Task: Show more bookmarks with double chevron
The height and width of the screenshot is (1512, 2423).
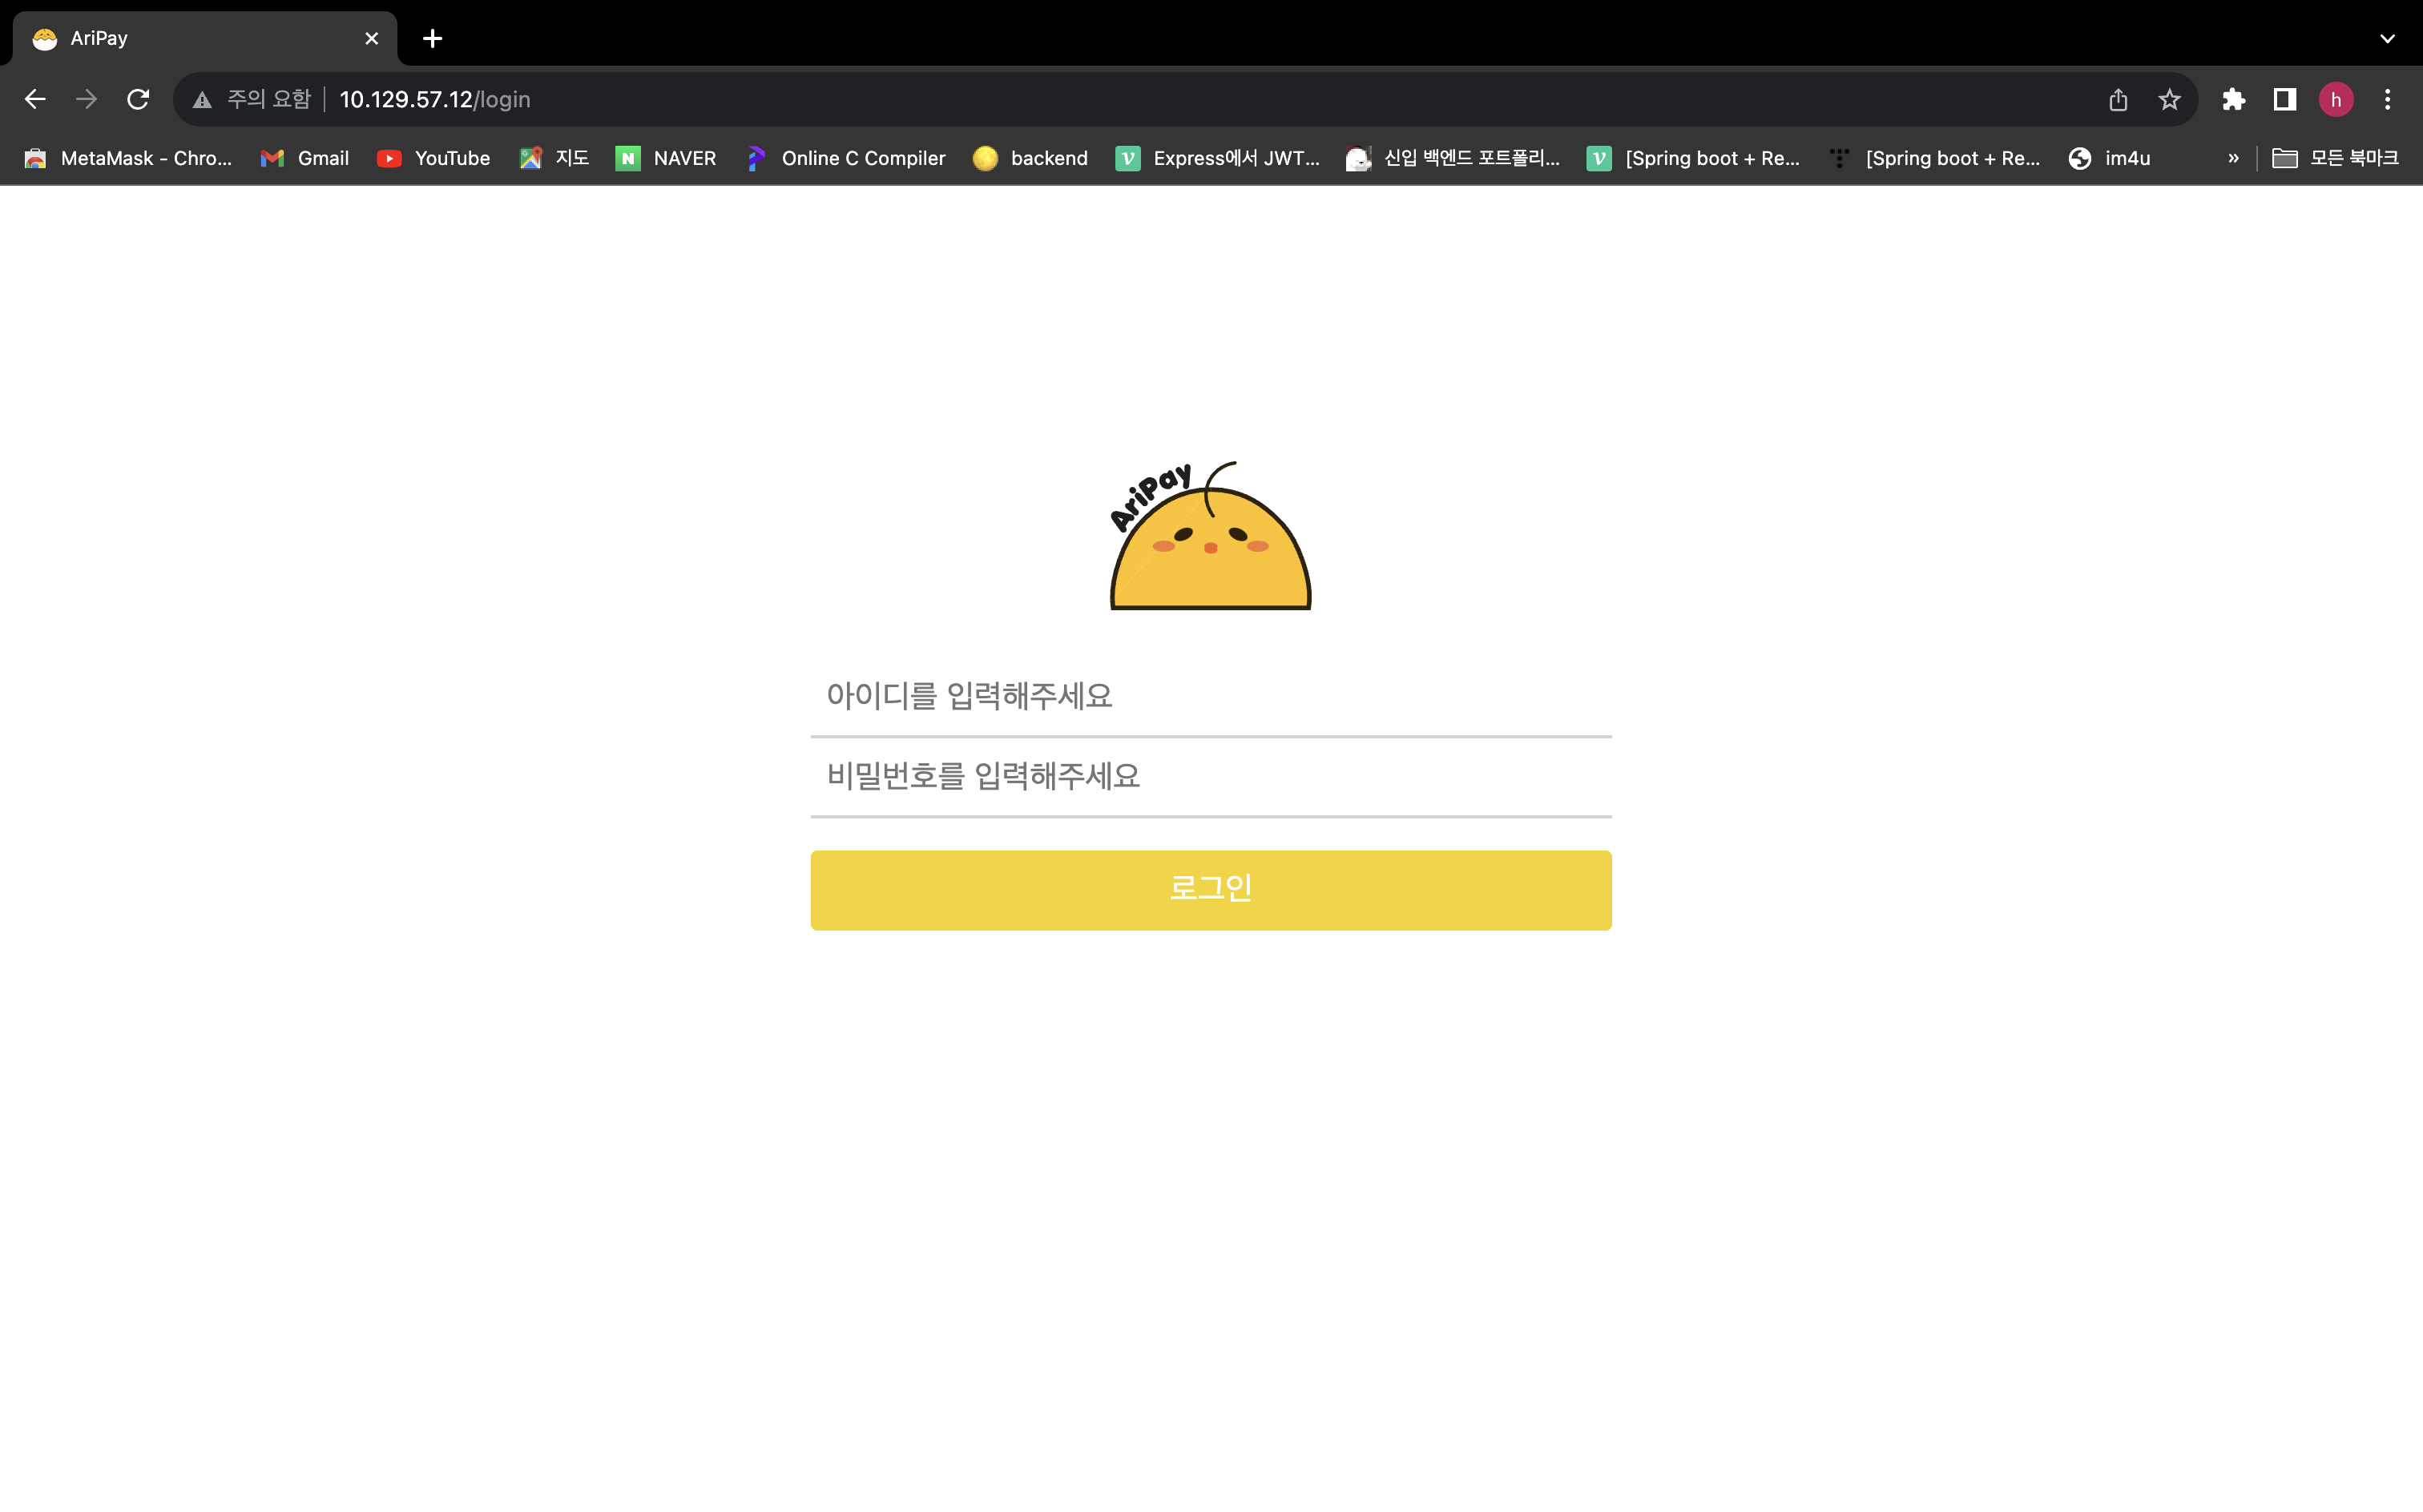Action: click(2233, 158)
